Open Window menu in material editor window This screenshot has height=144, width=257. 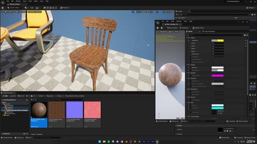pos(179,21)
